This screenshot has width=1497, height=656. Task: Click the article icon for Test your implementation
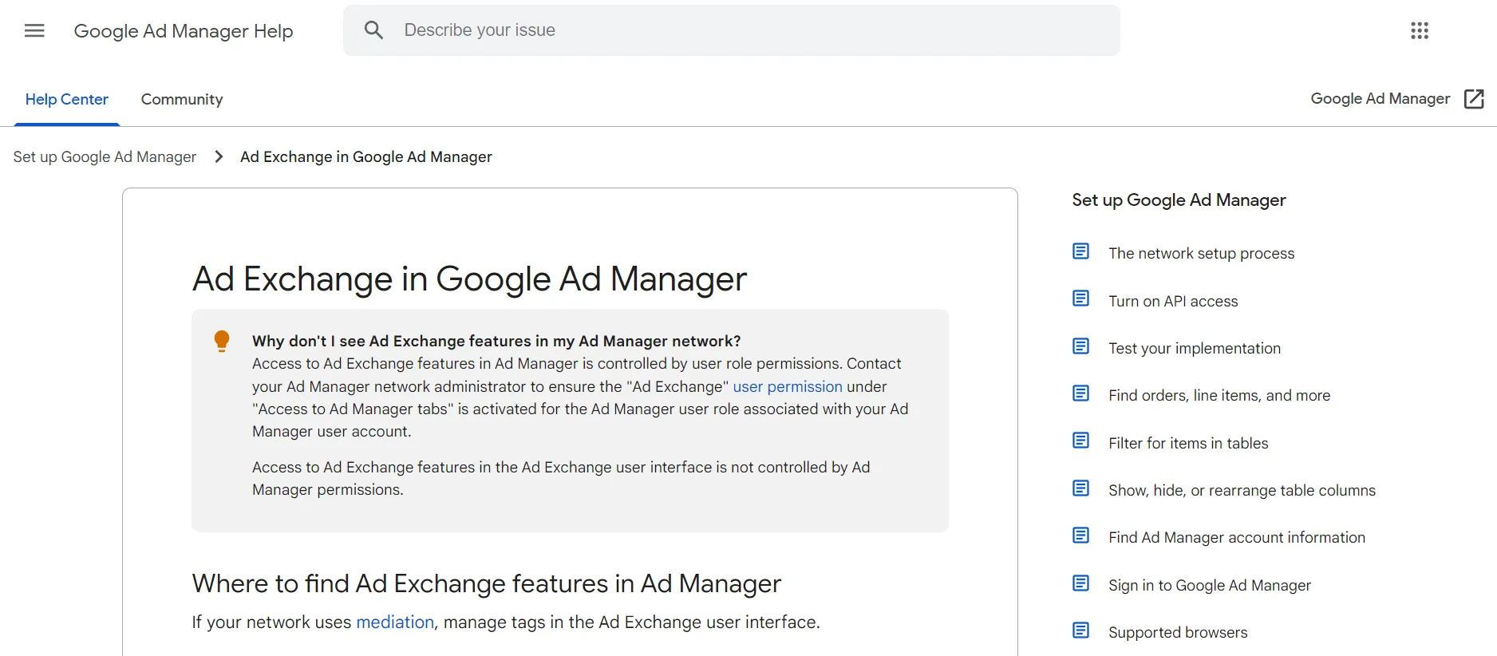tap(1080, 346)
